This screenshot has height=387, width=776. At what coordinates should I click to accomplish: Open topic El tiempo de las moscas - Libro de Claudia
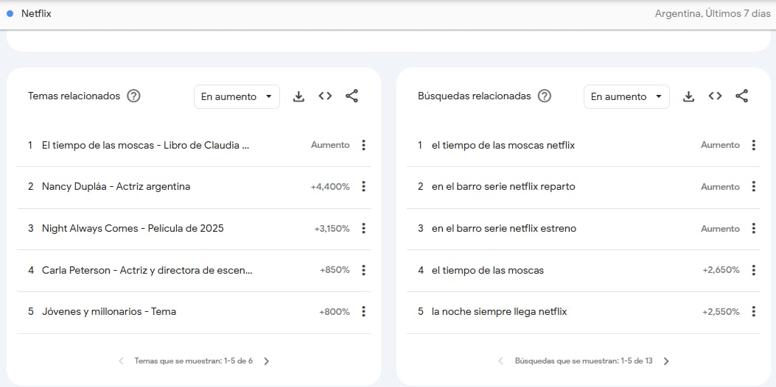(x=145, y=146)
